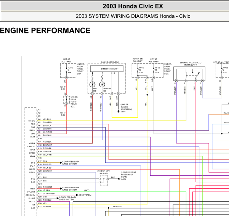
Task: Click the 'ENGINE PERFORMANCE' heading
Action: coord(45,30)
